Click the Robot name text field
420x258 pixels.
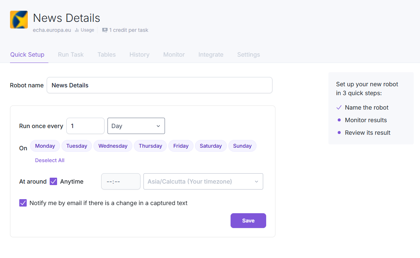click(x=159, y=85)
